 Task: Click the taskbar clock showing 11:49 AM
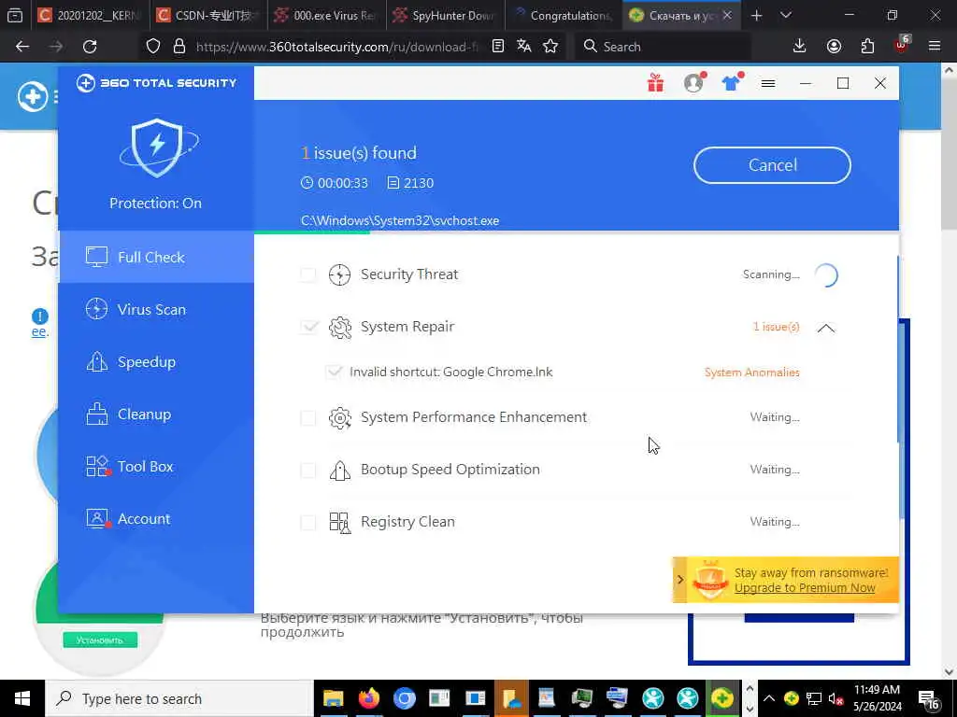click(x=877, y=698)
